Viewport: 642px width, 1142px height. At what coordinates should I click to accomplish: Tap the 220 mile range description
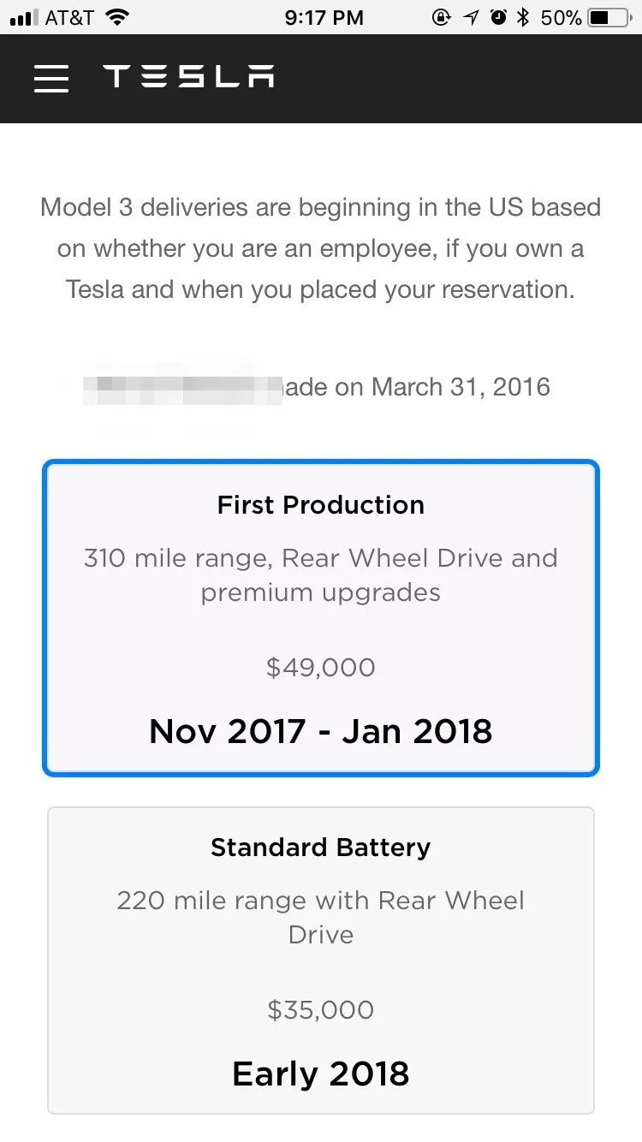[x=321, y=918]
